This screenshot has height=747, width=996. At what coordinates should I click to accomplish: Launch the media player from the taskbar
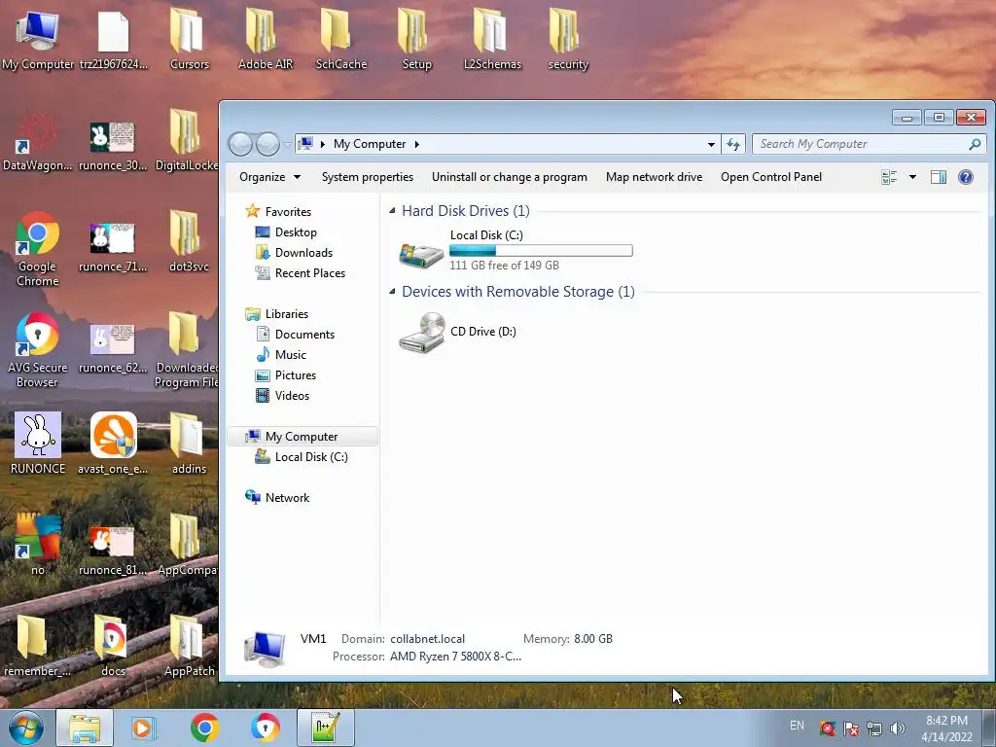tap(144, 728)
